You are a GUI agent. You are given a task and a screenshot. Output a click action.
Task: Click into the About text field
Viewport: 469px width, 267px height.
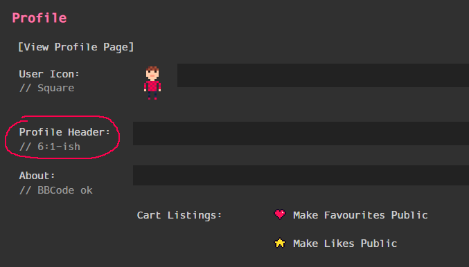301,175
